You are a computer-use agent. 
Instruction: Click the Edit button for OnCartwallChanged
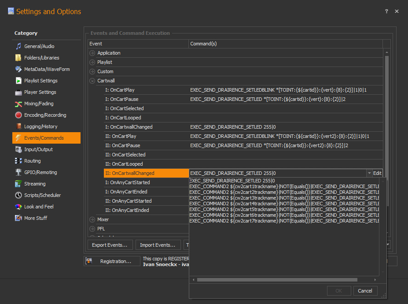(377, 174)
